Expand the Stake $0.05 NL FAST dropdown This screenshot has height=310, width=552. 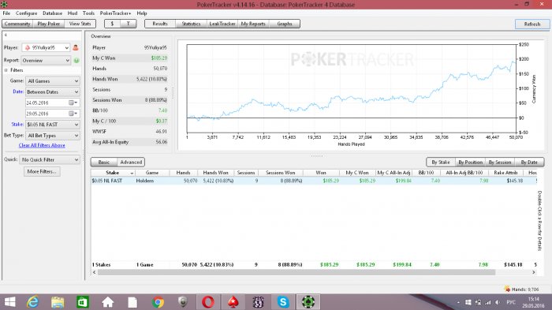(x=53, y=125)
